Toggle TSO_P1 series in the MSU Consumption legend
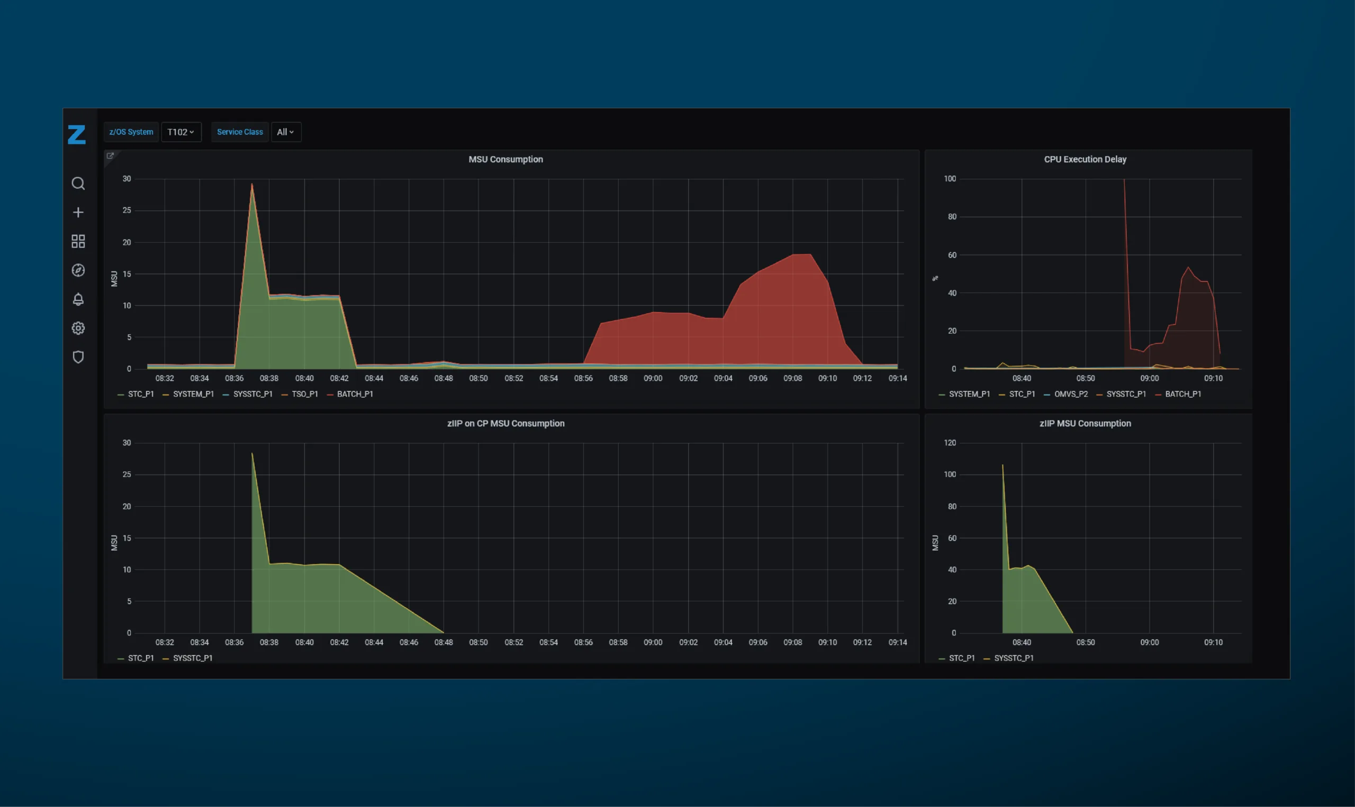This screenshot has width=1355, height=807. 305,393
